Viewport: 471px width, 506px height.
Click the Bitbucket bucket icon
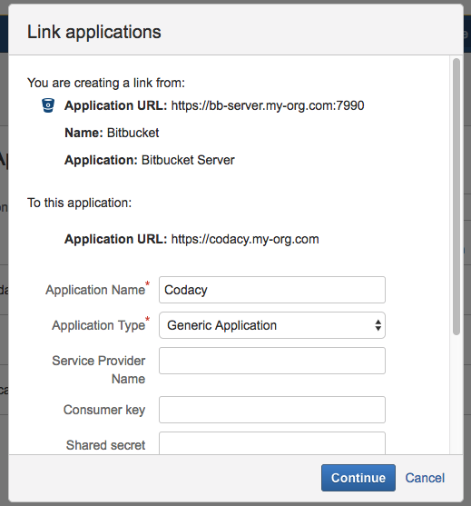tap(48, 105)
